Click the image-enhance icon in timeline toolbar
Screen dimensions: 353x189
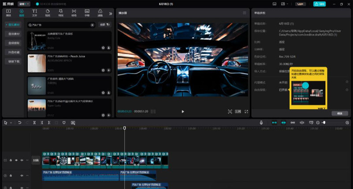[x=73, y=122]
